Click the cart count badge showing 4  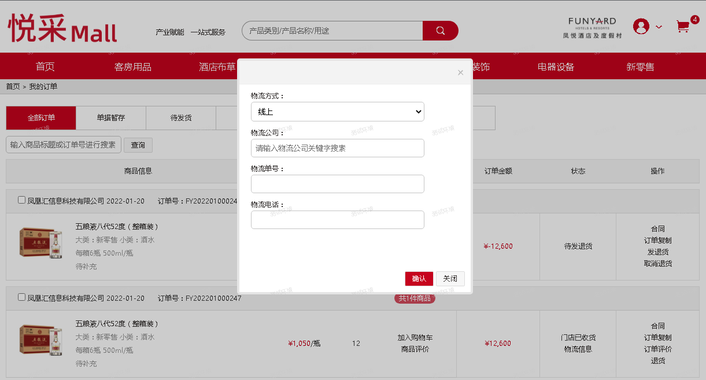(695, 20)
